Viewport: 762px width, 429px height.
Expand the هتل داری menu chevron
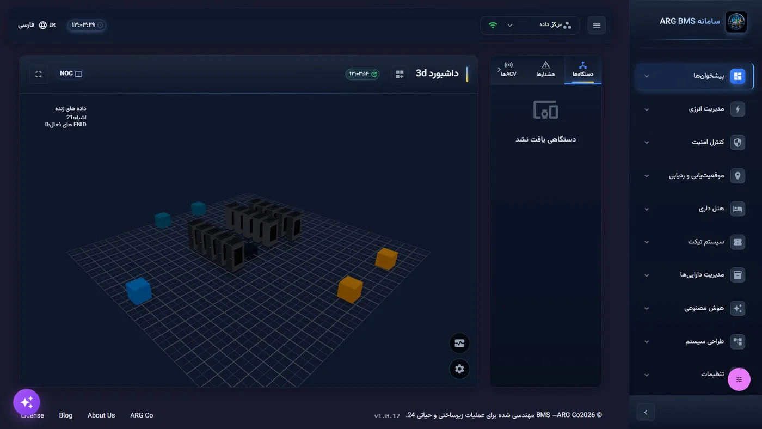point(647,209)
